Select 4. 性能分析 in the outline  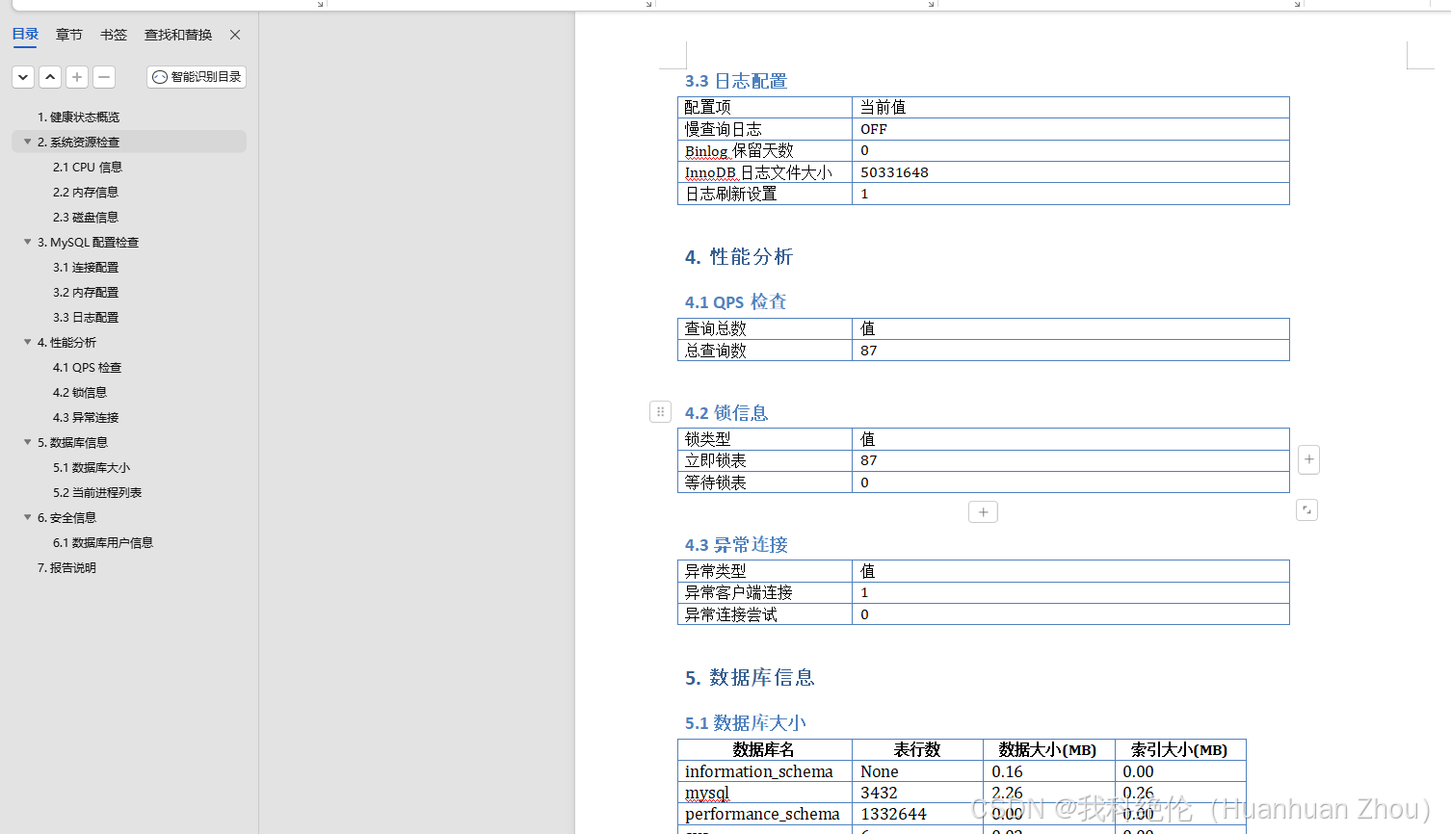tap(67, 342)
